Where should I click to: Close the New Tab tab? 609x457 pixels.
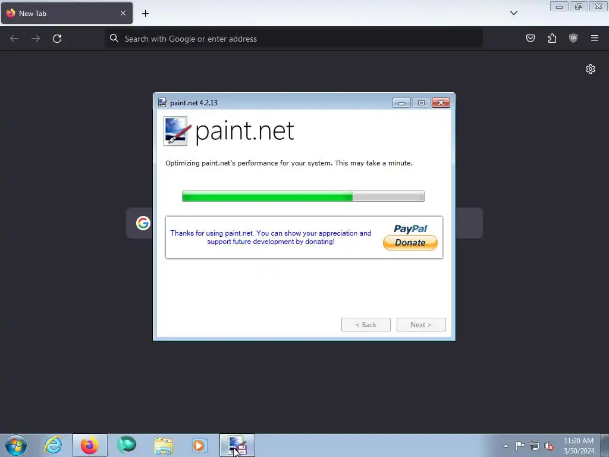point(123,13)
